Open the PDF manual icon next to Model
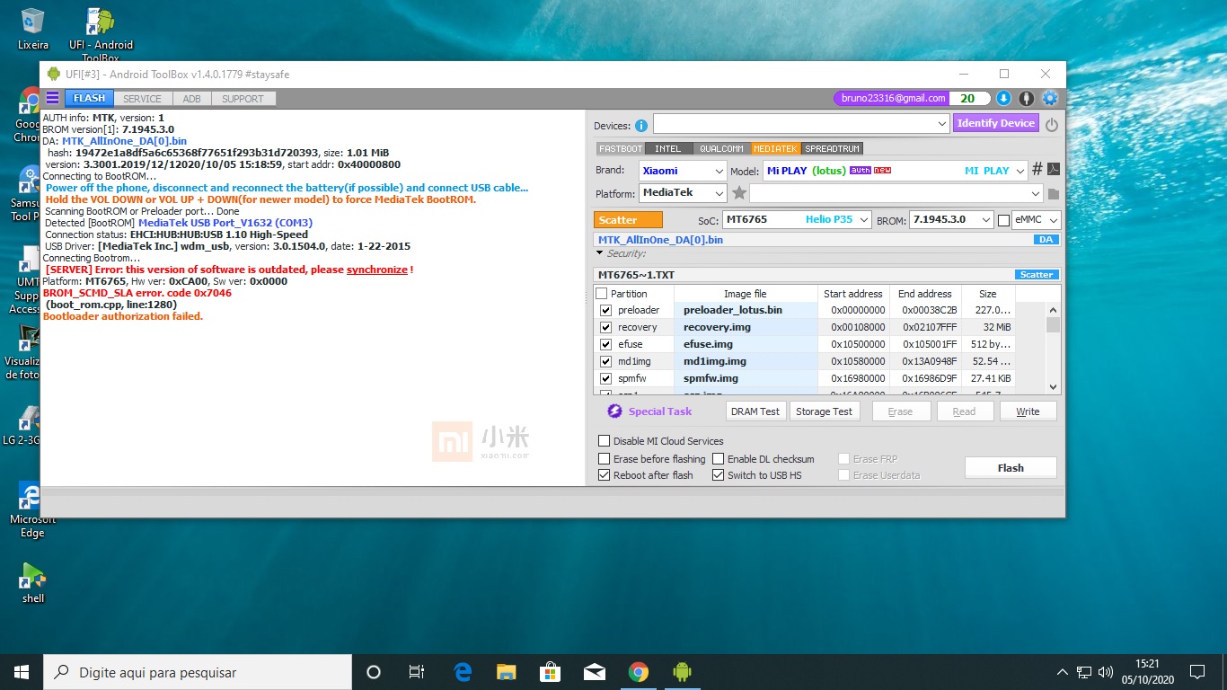 click(1053, 169)
